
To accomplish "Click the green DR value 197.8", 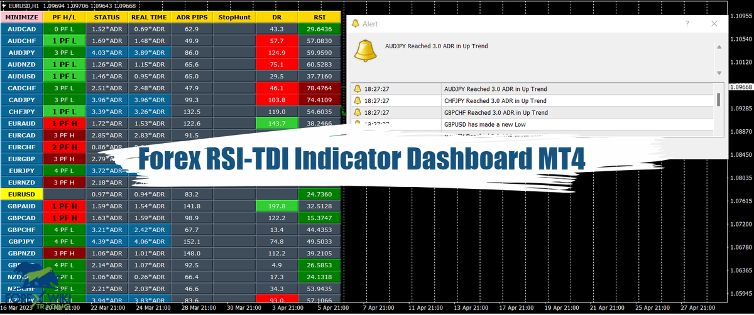I will click(277, 206).
